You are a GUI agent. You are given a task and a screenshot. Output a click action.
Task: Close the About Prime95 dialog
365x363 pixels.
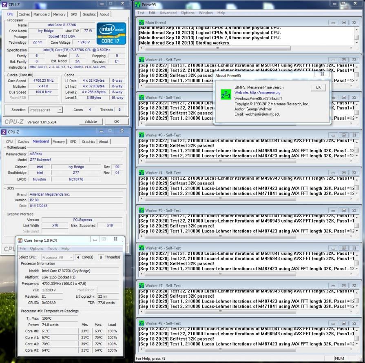[323, 74]
